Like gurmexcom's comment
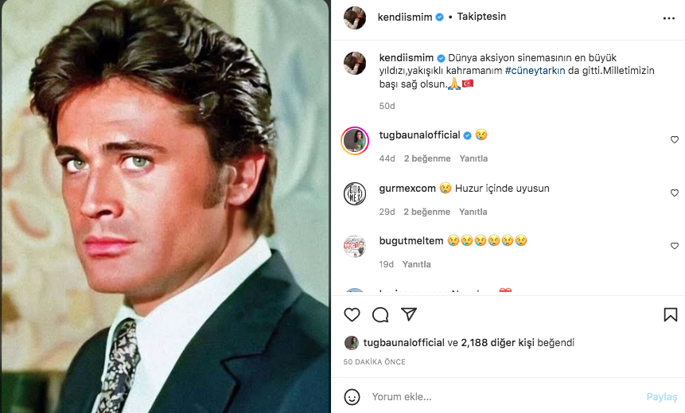The image size is (685, 413). (675, 193)
